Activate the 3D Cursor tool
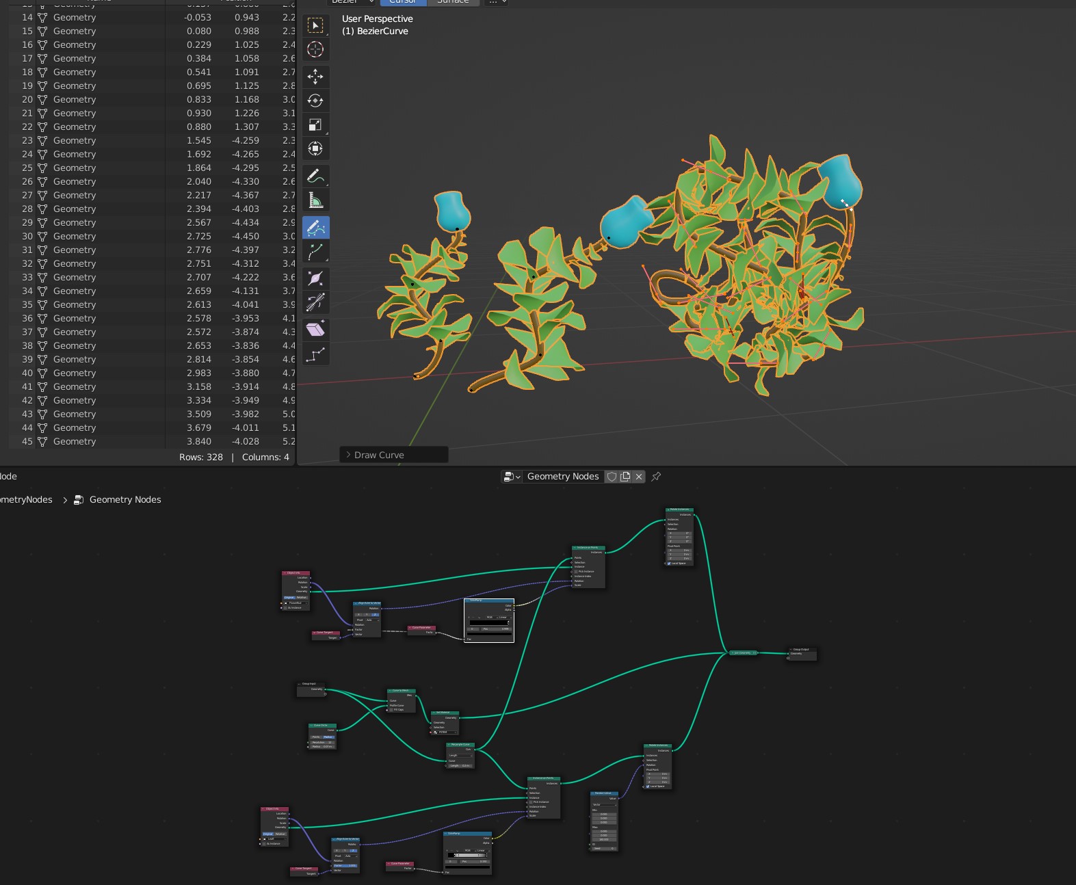This screenshot has height=885, width=1076. click(x=315, y=50)
